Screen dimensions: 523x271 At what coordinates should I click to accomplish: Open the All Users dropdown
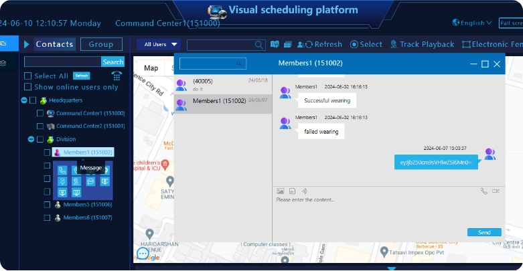pos(157,45)
